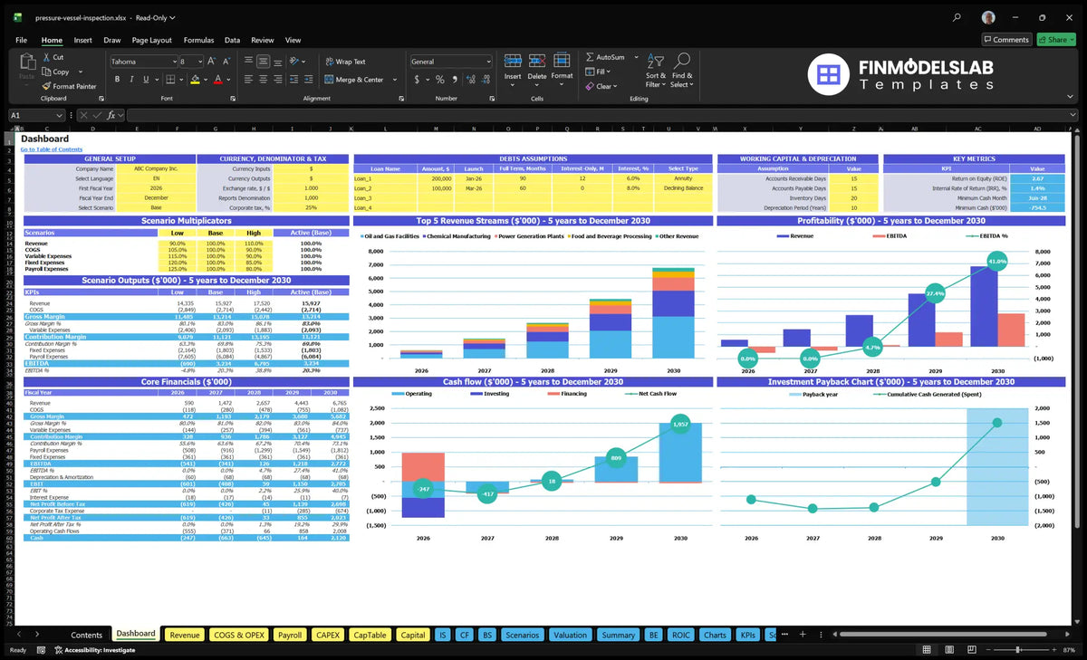Click the Wrap Text icon
The width and height of the screenshot is (1087, 660).
coord(329,62)
